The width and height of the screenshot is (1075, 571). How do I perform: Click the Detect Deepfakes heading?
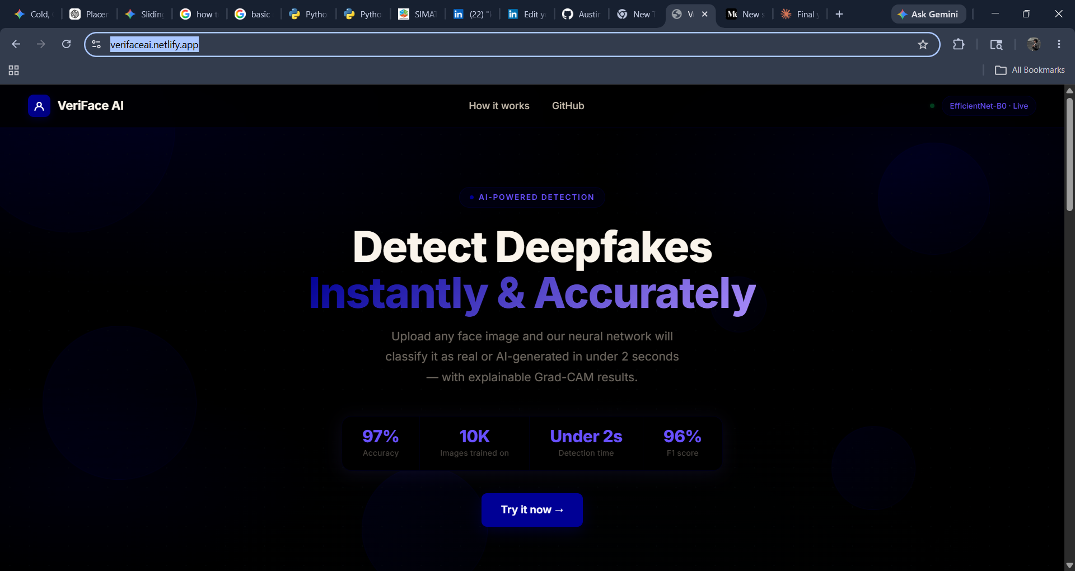tap(532, 247)
